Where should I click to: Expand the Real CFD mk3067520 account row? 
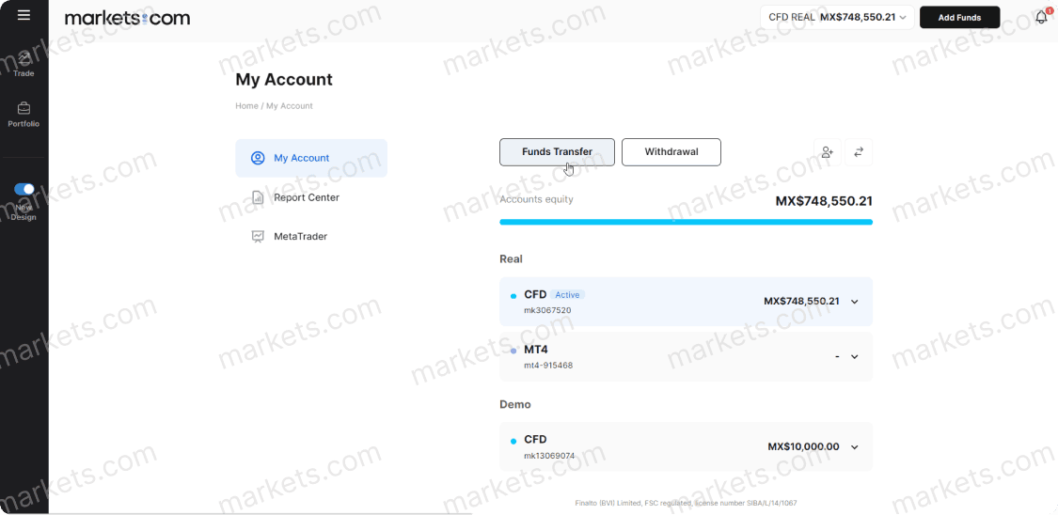686,302
